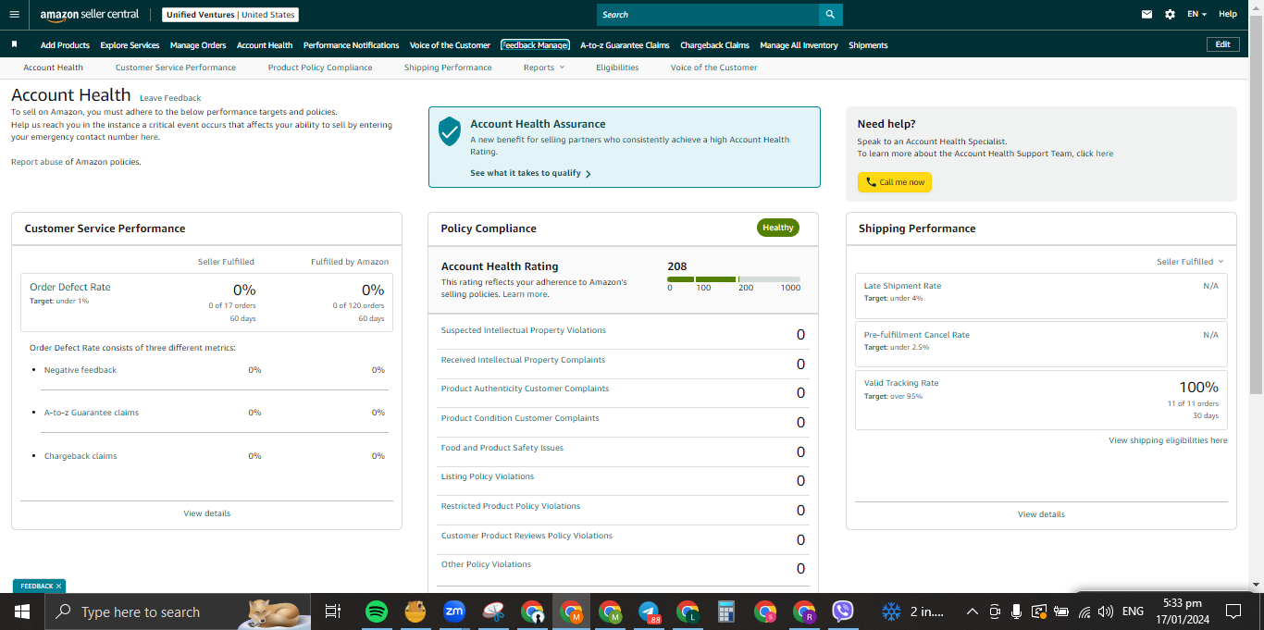
Task: Switch to Shipping Performance tab
Action: (x=448, y=68)
